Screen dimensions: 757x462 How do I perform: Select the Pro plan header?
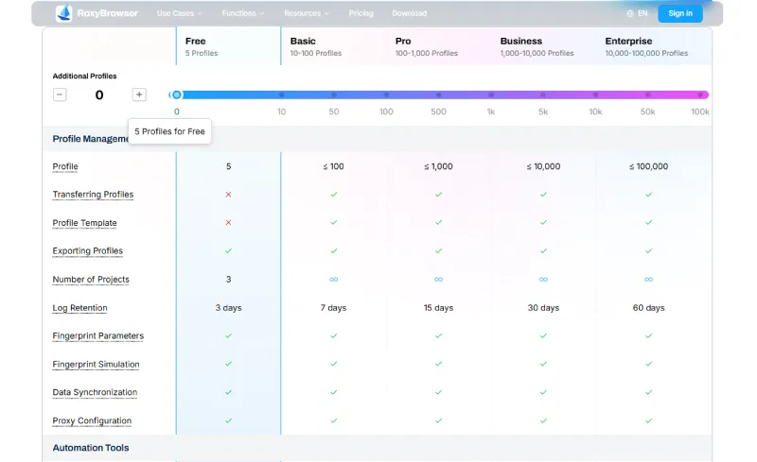[x=438, y=46]
